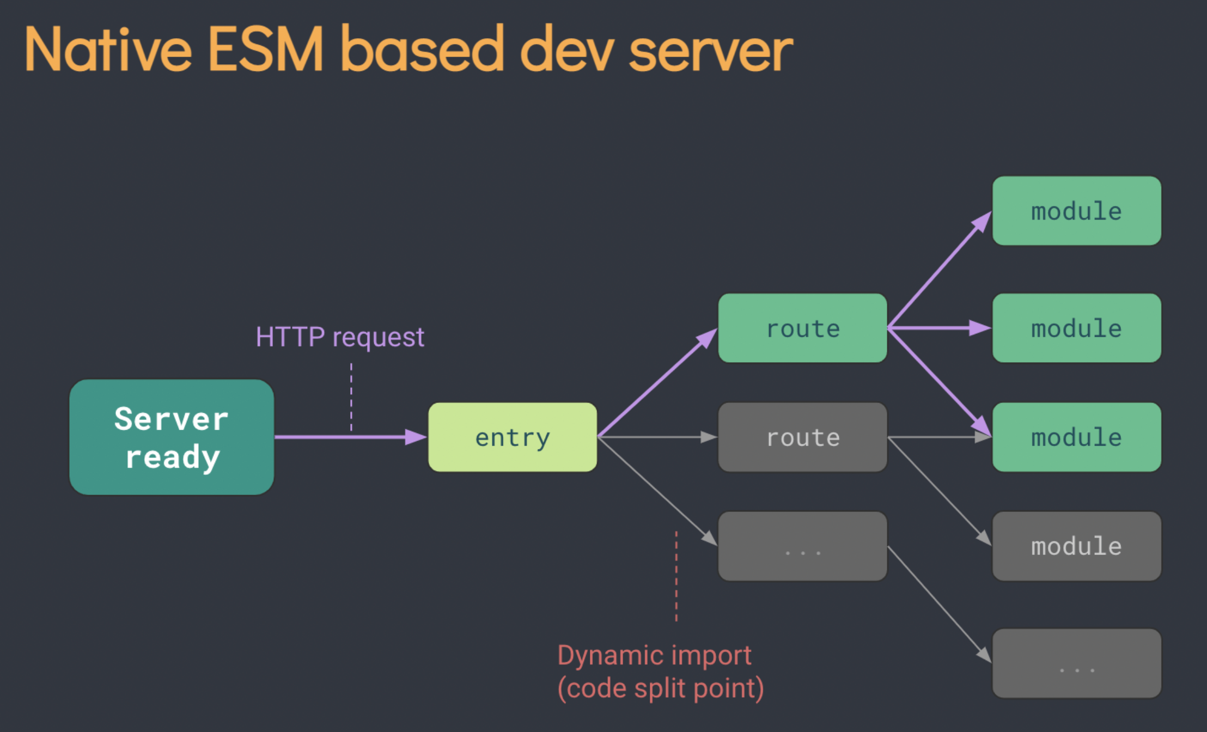Viewport: 1207px width, 732px height.
Task: Click the third green module box
Action: [x=1076, y=437]
